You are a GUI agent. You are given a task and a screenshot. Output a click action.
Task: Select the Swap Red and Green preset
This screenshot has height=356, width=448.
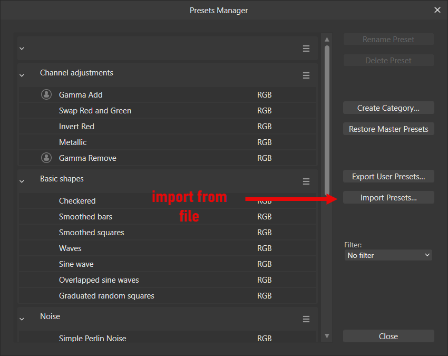click(x=95, y=111)
